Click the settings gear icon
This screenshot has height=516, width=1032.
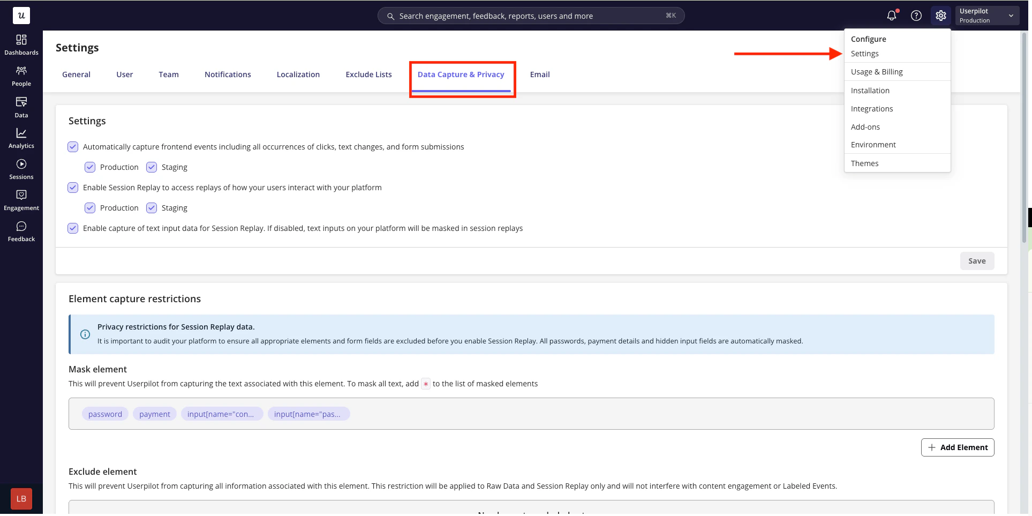click(x=941, y=16)
